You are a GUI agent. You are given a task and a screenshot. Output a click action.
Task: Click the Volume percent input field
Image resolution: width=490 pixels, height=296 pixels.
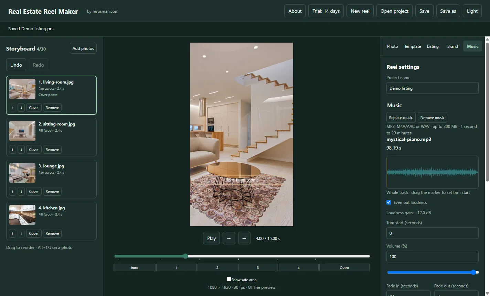coord(433,256)
